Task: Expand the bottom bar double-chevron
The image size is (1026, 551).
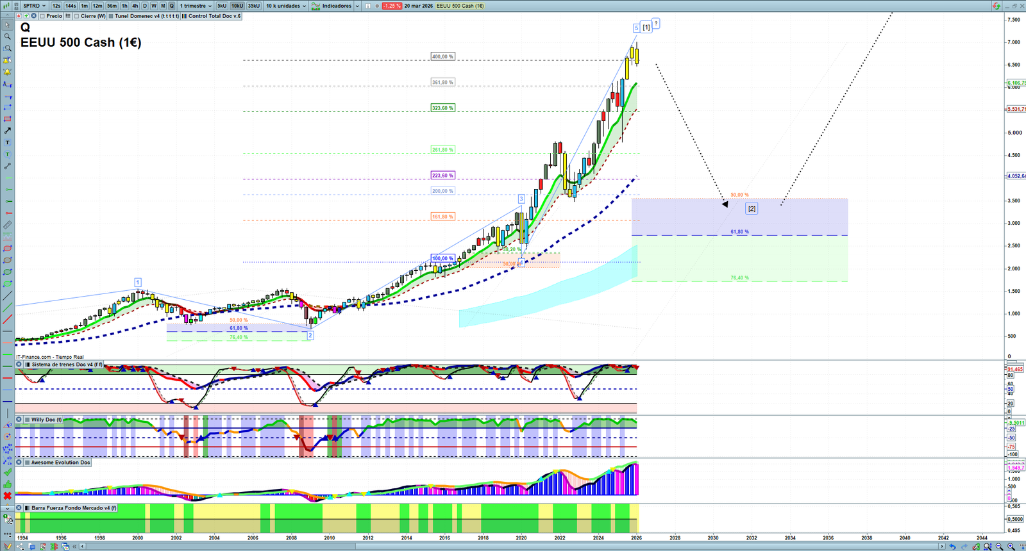Action: [x=75, y=547]
